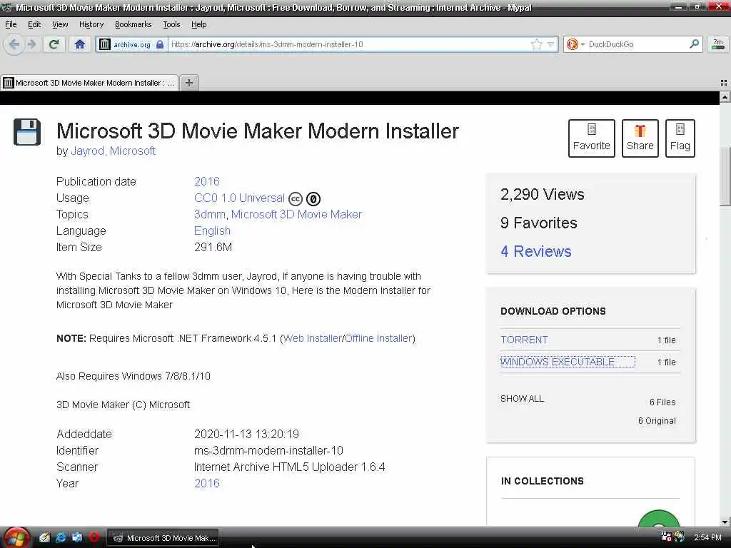
Task: Open the Windows Start orb
Action: 16,538
